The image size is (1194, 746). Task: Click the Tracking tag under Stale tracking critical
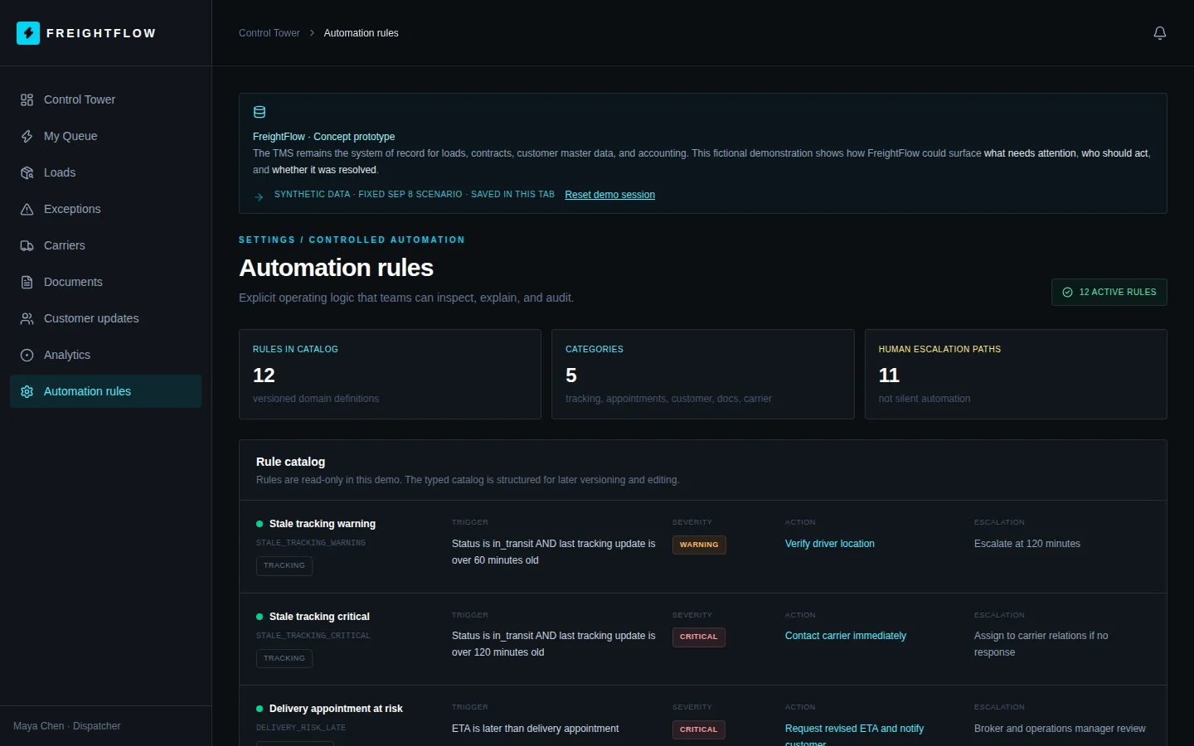click(x=284, y=658)
